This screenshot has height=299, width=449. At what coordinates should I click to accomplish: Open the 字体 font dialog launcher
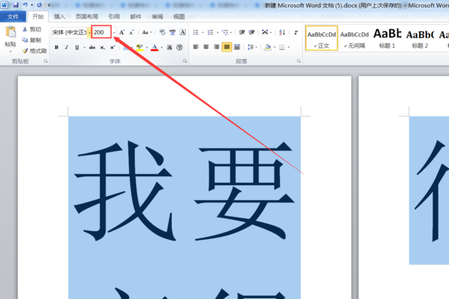coord(185,61)
